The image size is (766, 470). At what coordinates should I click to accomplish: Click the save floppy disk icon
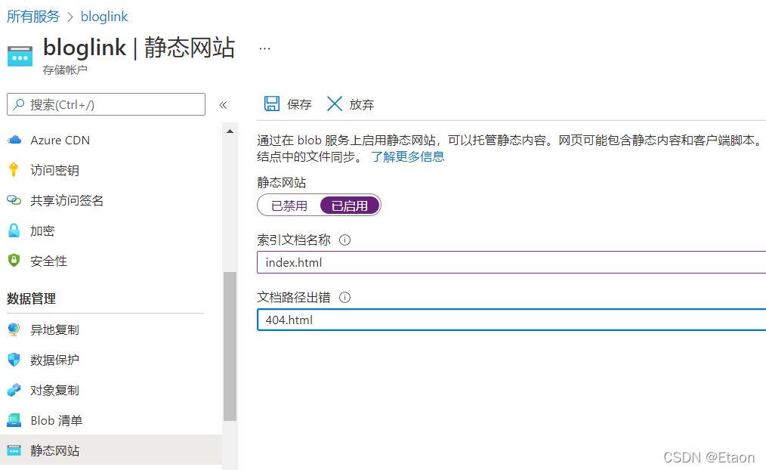click(272, 104)
